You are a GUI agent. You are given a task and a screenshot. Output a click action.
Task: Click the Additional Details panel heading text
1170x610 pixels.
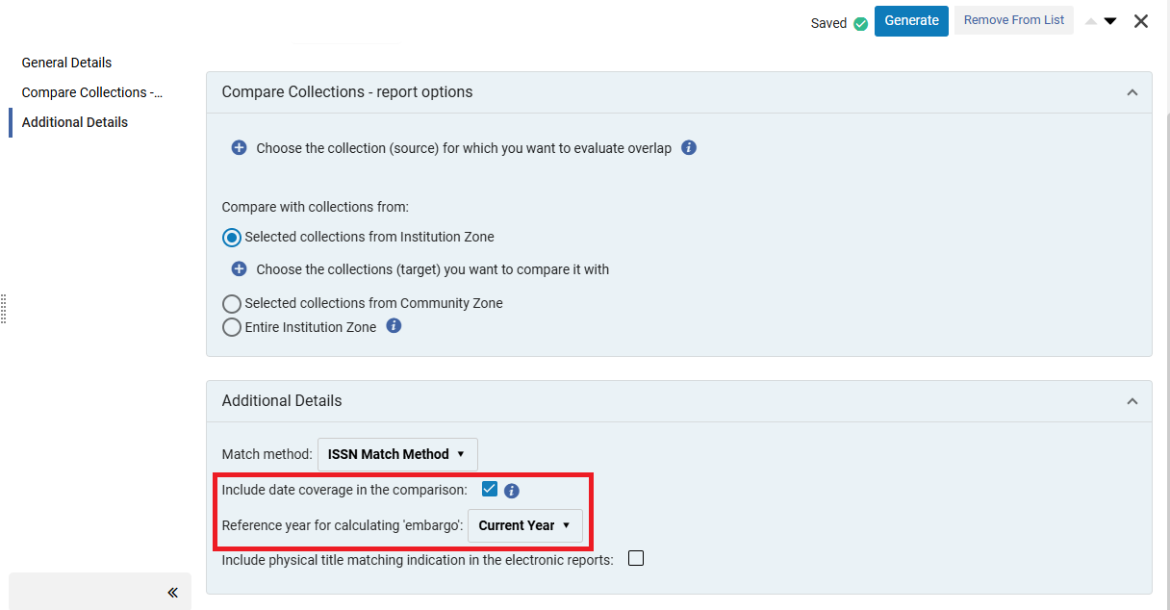tap(282, 400)
